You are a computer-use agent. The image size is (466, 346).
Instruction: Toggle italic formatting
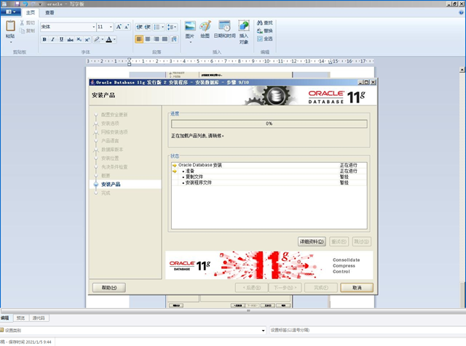[x=53, y=39]
